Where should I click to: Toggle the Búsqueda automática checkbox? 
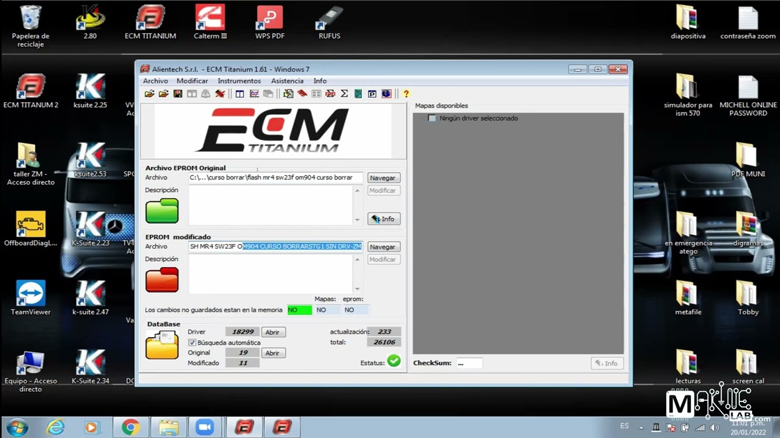[x=192, y=342]
